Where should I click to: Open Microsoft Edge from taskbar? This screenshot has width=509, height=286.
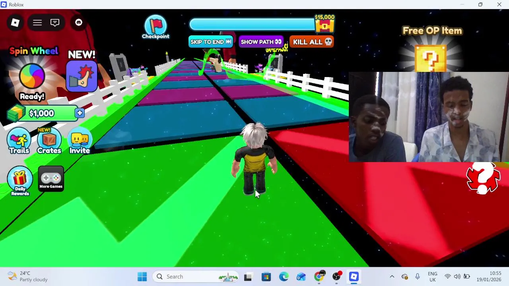(284, 276)
